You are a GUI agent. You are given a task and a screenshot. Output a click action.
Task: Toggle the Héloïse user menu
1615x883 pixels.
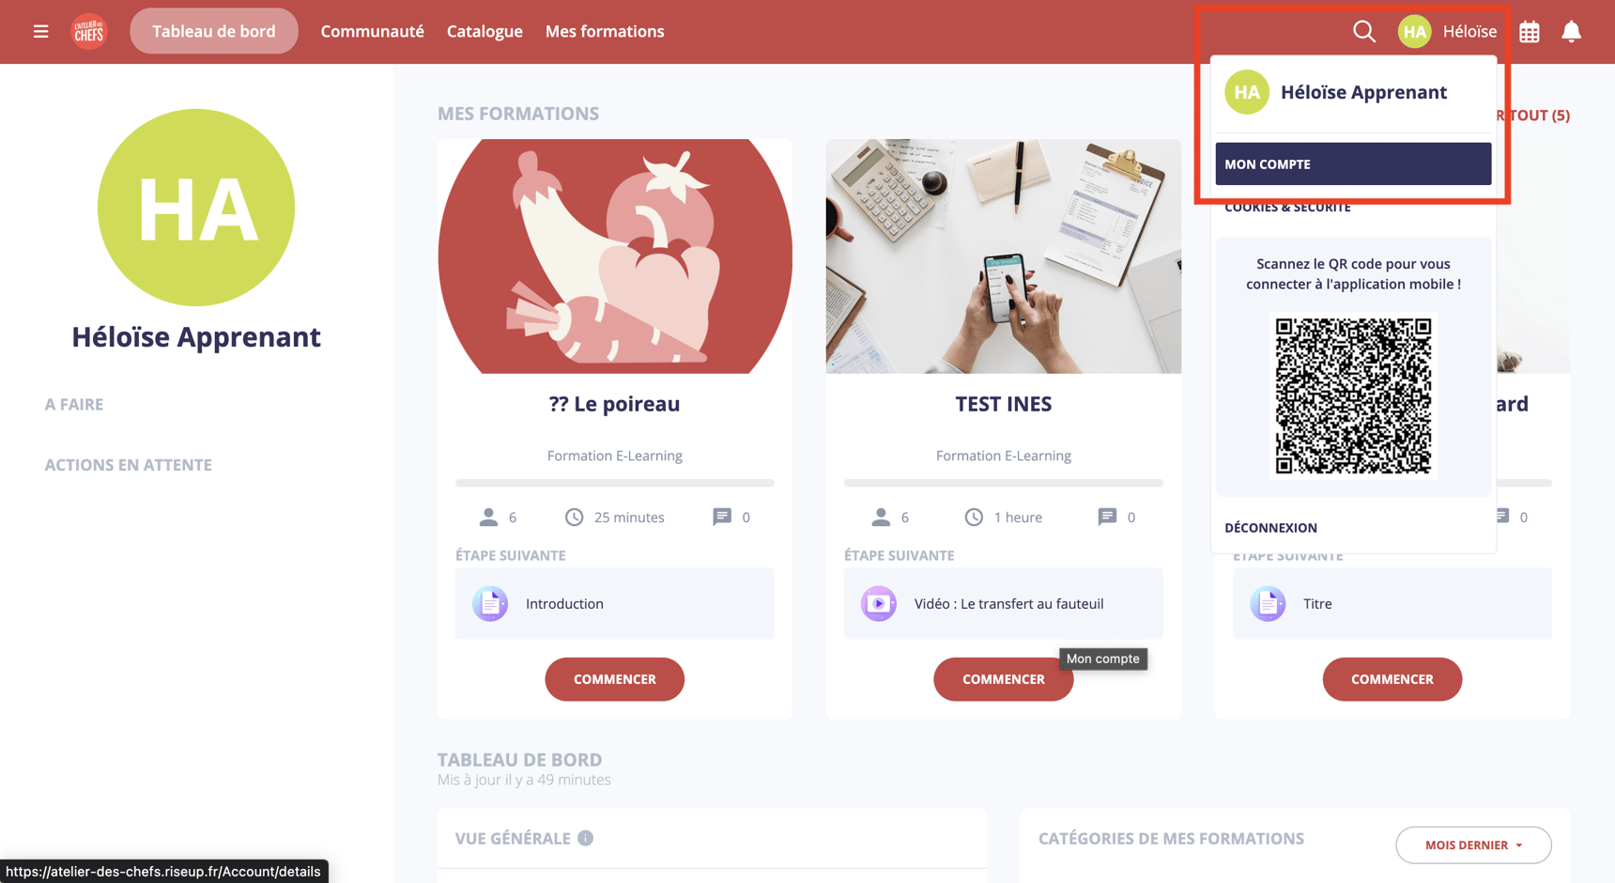click(1469, 32)
